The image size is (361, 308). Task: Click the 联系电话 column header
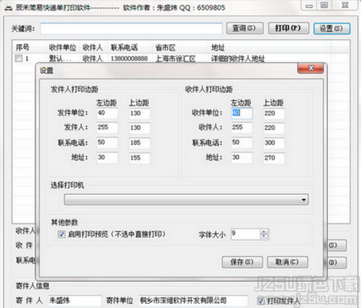click(x=130, y=47)
